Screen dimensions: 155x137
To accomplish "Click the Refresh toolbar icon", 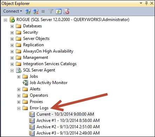I will coord(59,11).
